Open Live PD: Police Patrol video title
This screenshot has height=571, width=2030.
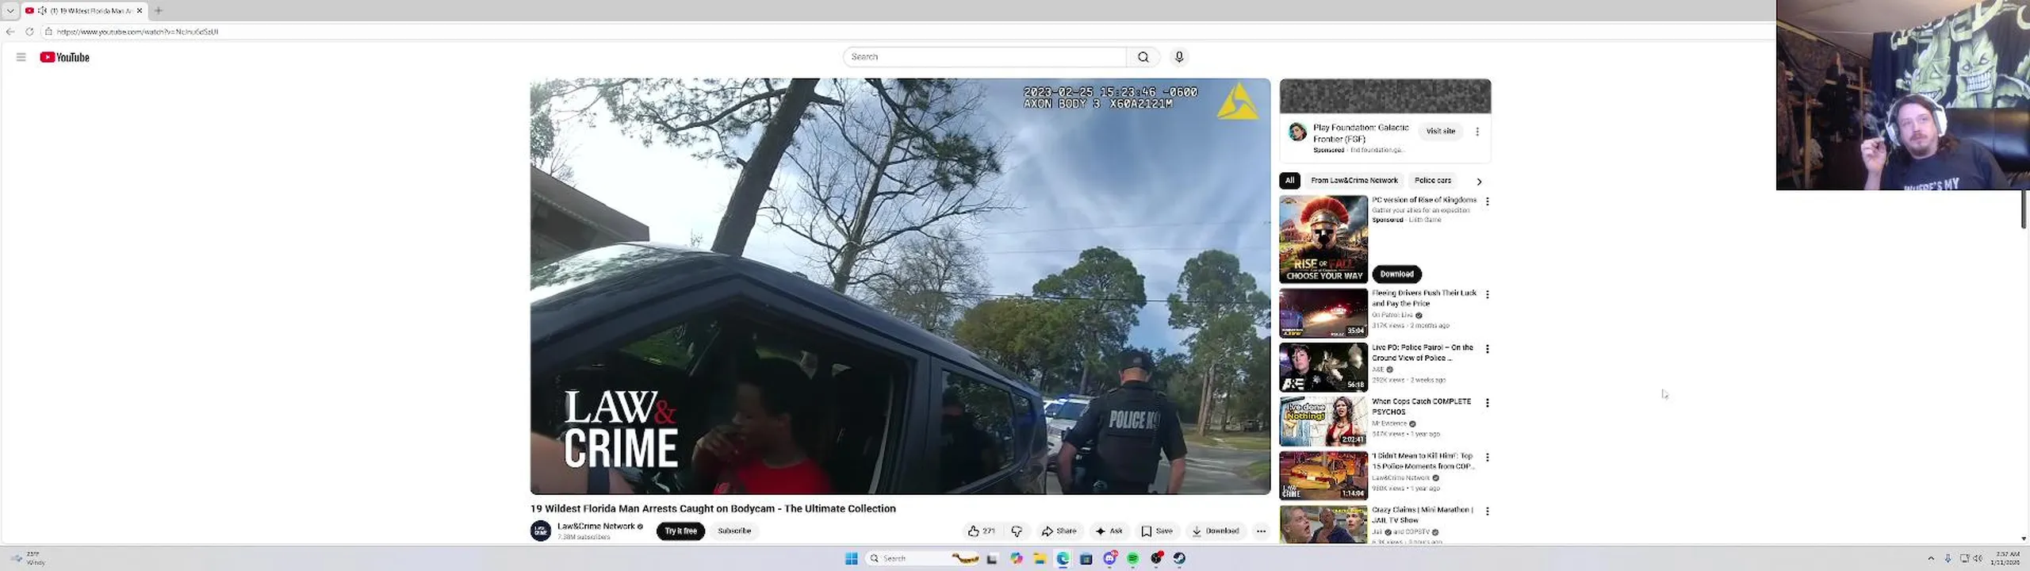pos(1423,353)
